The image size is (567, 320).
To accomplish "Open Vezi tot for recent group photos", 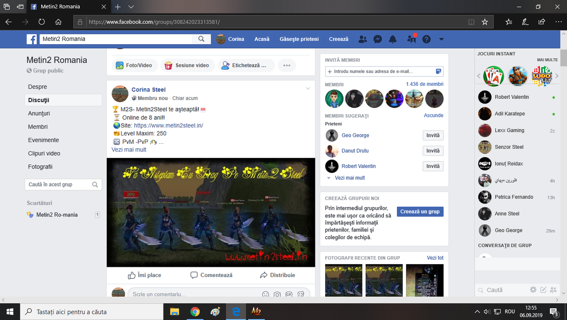I will tap(435, 258).
